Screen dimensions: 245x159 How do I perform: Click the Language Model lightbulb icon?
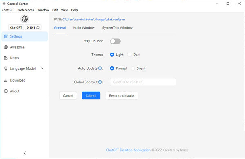(x=6, y=68)
